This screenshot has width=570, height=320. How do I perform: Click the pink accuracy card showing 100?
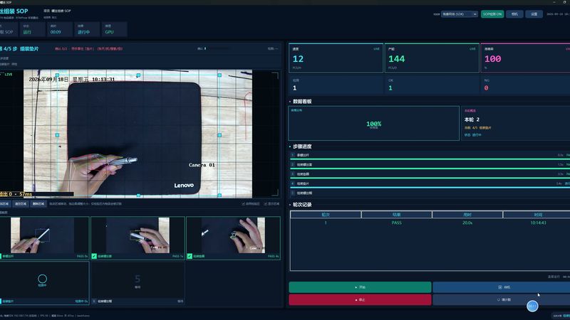(x=525, y=58)
